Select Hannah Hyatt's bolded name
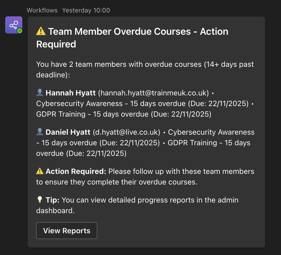This screenshot has width=281, height=255. coord(71,93)
